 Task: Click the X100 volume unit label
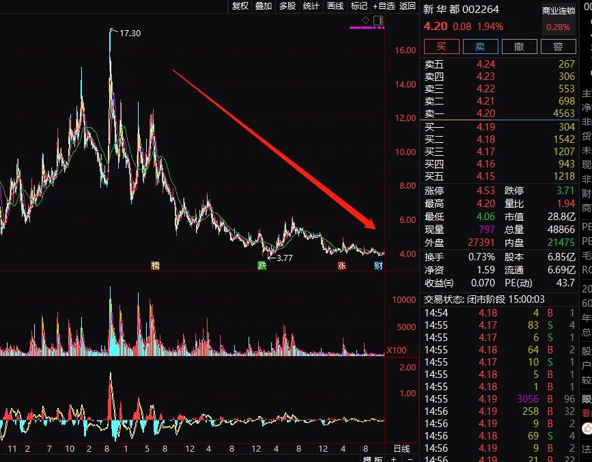(x=397, y=350)
